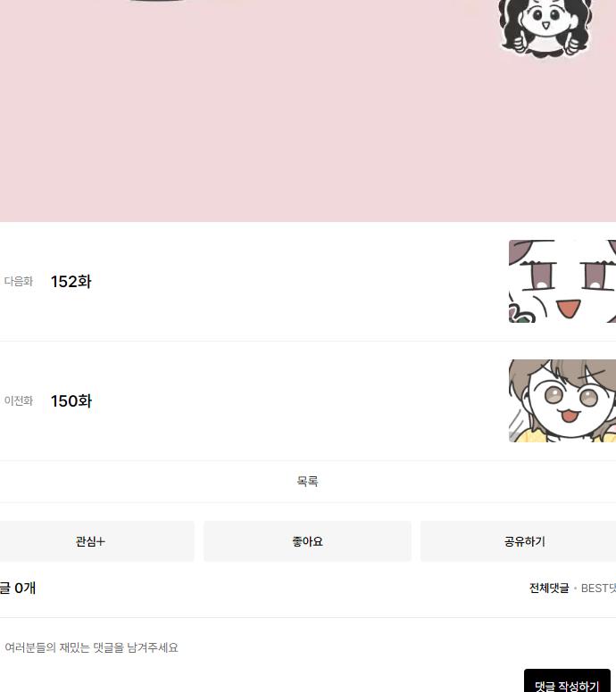Switch to the BEST댓글 tab
The width and height of the screenshot is (616, 692).
pos(598,588)
